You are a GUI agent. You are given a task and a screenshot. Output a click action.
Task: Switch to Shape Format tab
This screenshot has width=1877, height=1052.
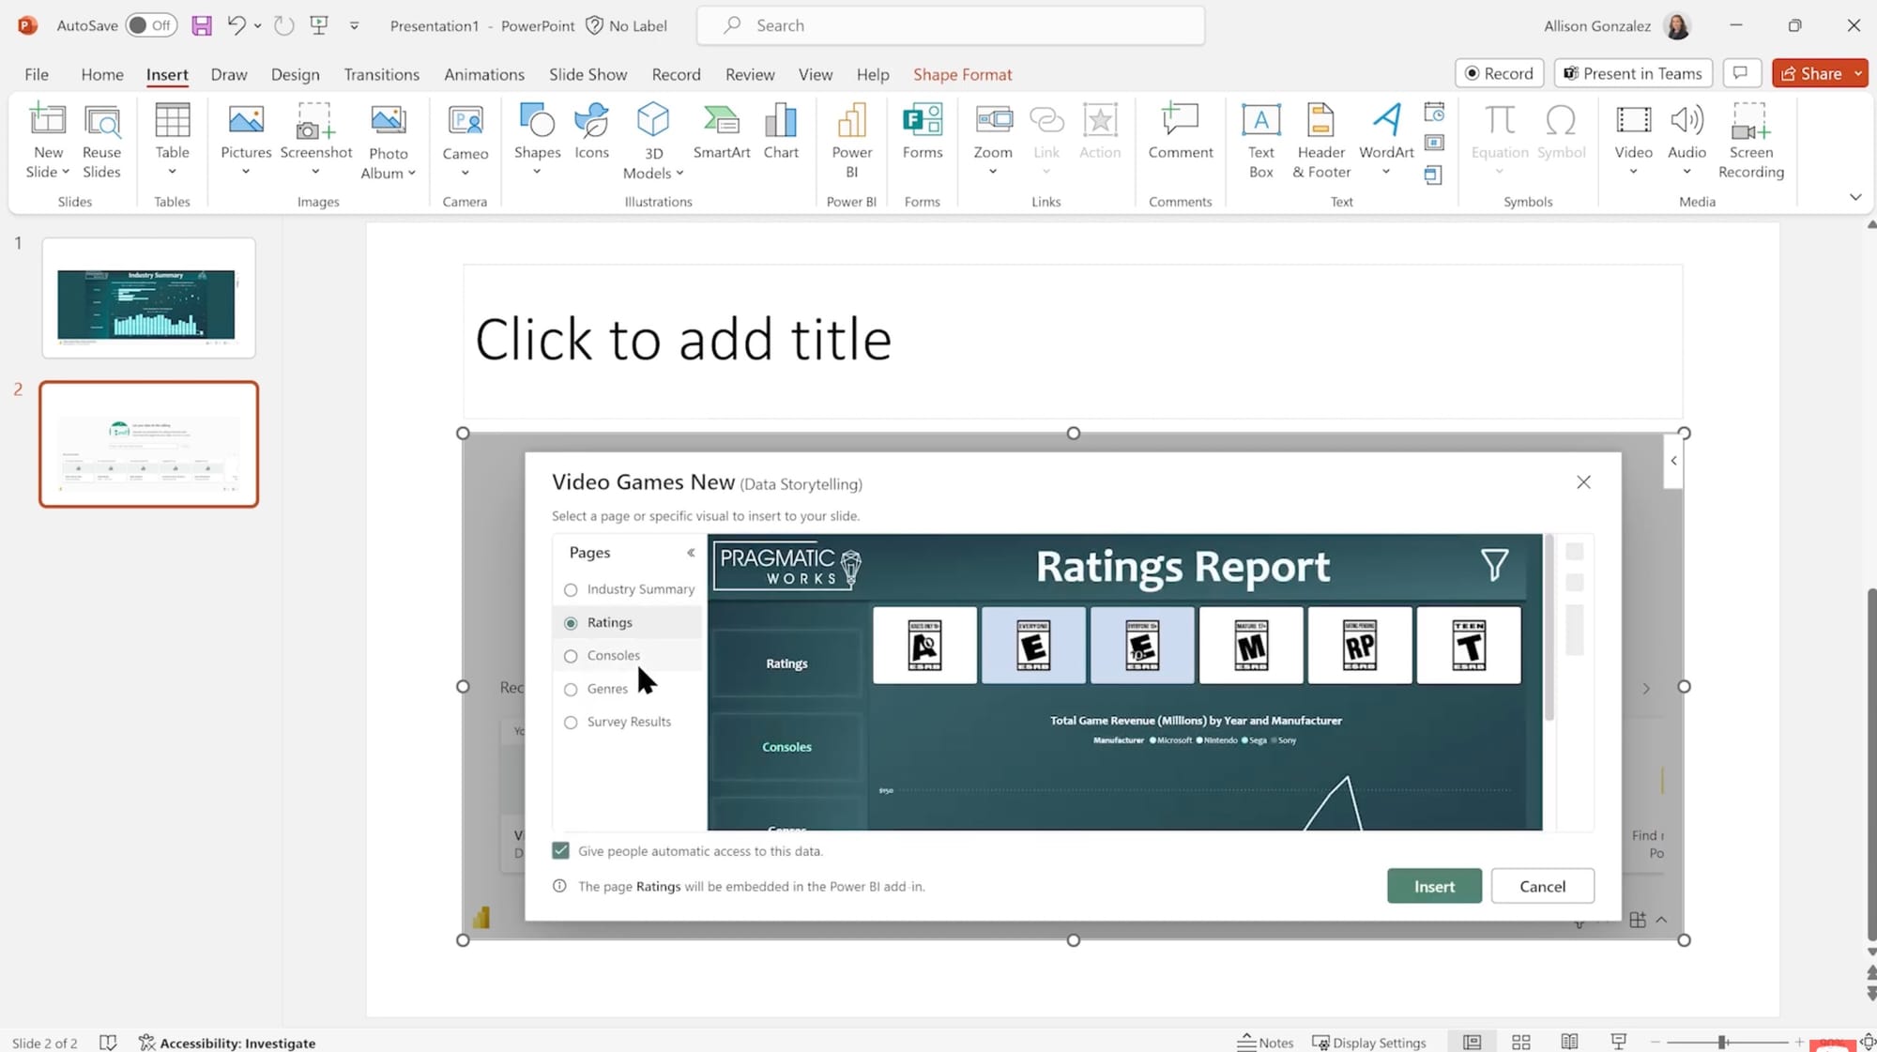click(962, 74)
